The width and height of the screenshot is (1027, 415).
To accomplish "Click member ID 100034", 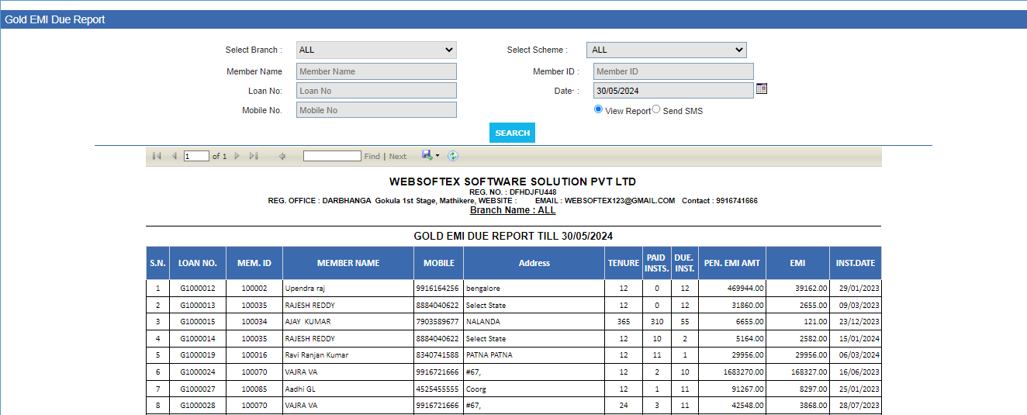I will point(254,322).
